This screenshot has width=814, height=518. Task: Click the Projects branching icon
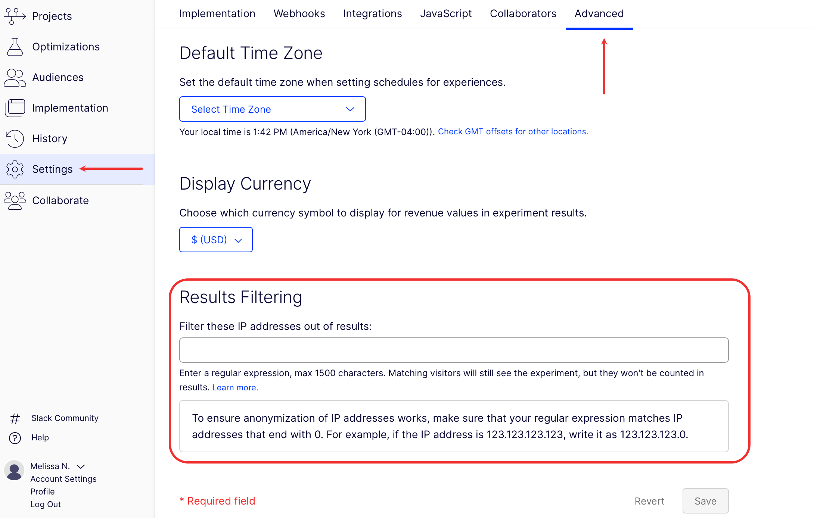pyautogui.click(x=15, y=16)
